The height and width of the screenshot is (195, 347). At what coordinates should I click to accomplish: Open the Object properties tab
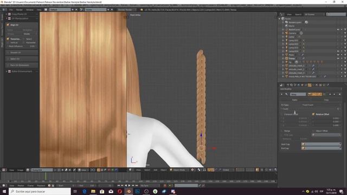tap(302, 85)
